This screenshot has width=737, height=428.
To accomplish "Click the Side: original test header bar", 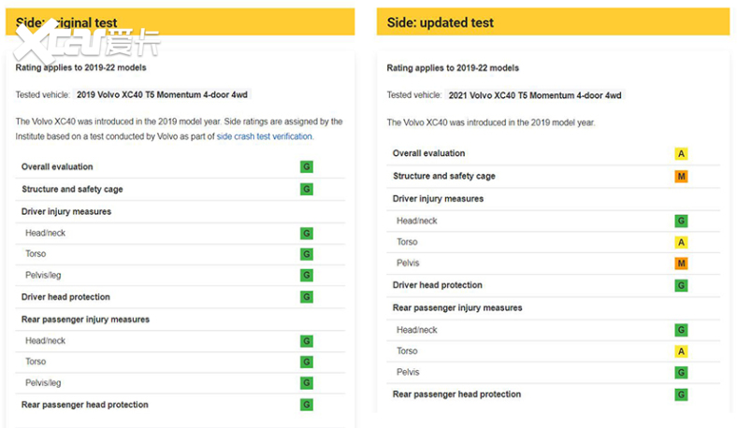I will pos(180,21).
